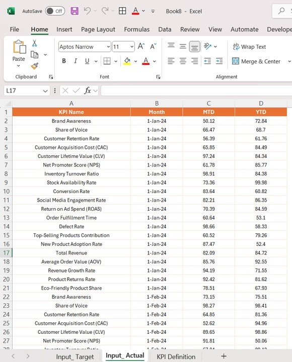Open the KPI Definition sheet tab
This screenshot has width=292, height=362.
pyautogui.click(x=176, y=356)
